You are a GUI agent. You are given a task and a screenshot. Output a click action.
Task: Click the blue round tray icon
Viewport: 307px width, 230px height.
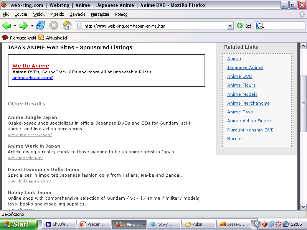click(286, 224)
